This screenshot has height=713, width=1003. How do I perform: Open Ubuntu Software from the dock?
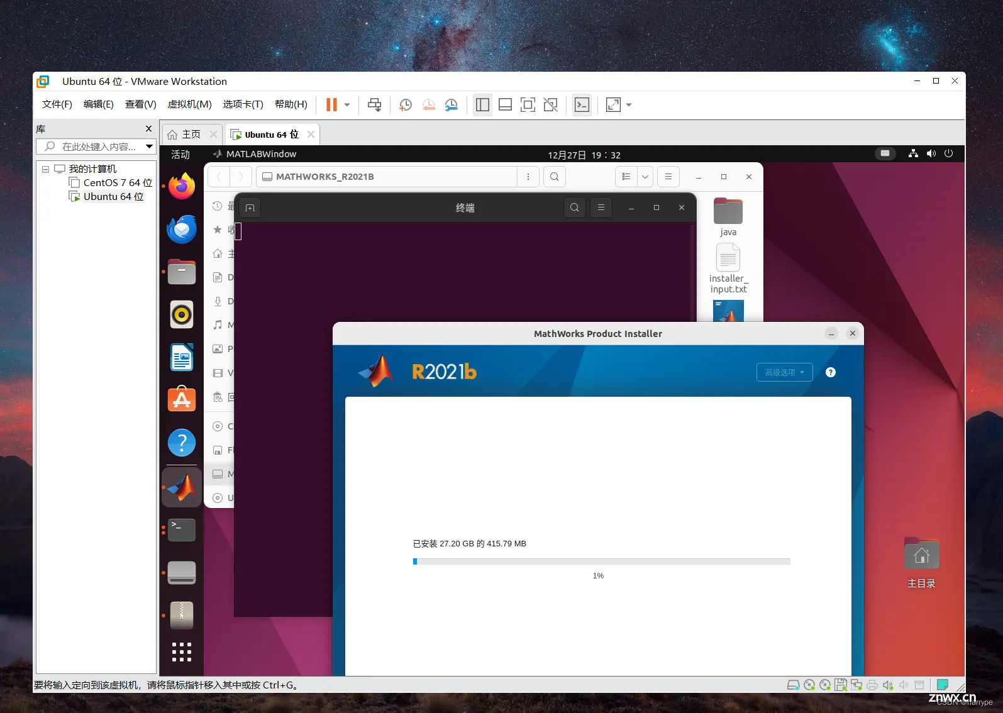pyautogui.click(x=182, y=400)
